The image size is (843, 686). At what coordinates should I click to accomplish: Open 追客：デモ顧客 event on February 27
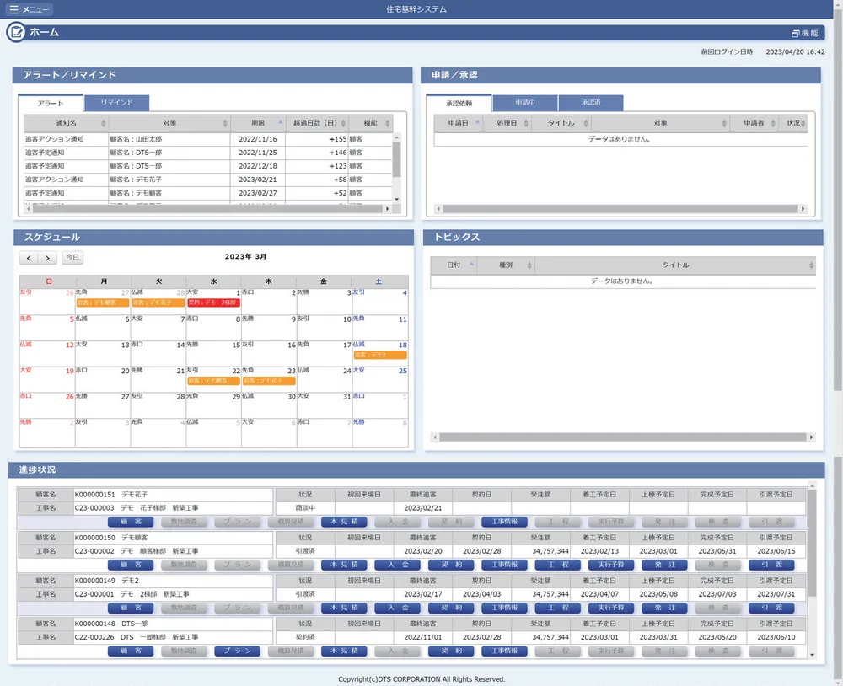coord(103,303)
